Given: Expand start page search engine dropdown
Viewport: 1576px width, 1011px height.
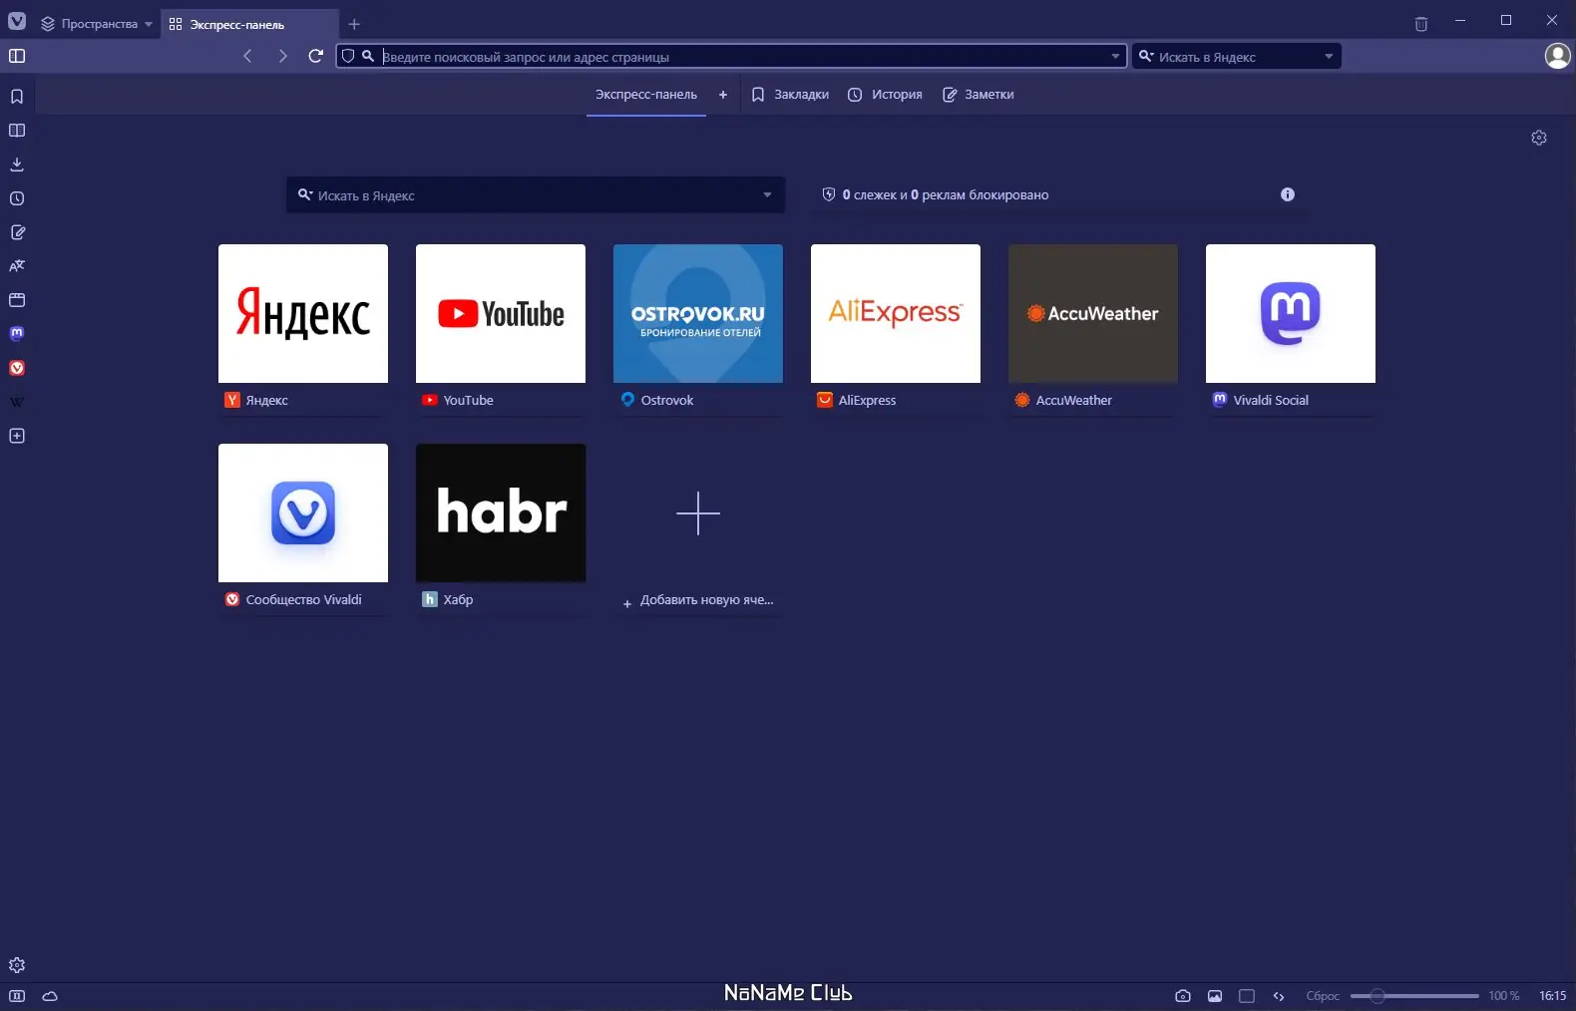Looking at the screenshot, I should 767,195.
